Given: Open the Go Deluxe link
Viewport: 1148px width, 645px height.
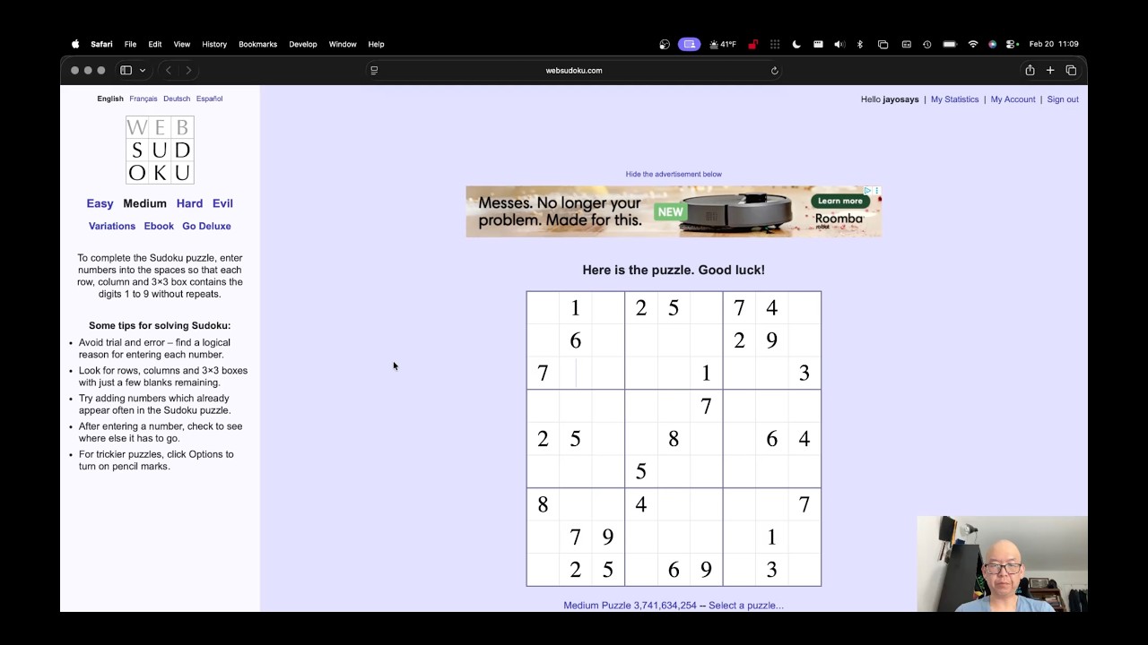Looking at the screenshot, I should point(206,226).
